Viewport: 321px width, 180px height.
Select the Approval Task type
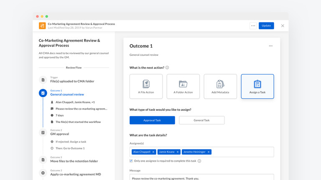tap(152, 120)
